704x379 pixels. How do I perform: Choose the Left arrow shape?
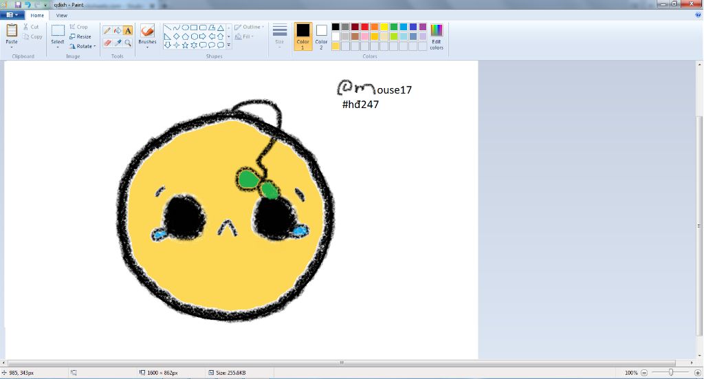coord(212,36)
